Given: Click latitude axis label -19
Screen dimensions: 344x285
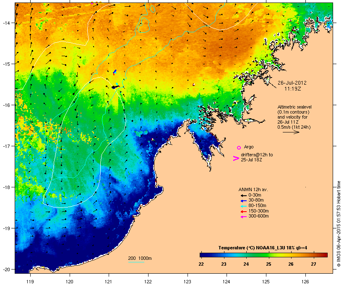Looking at the screenshot, I should pyautogui.click(x=6, y=228).
